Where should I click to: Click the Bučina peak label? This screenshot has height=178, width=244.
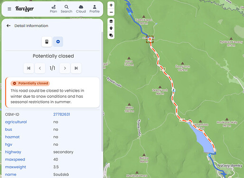[x=144, y=159]
